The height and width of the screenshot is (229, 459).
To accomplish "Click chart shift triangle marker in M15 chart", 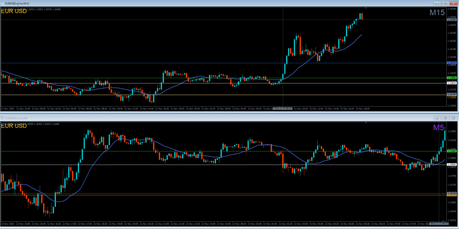I will point(366,8).
